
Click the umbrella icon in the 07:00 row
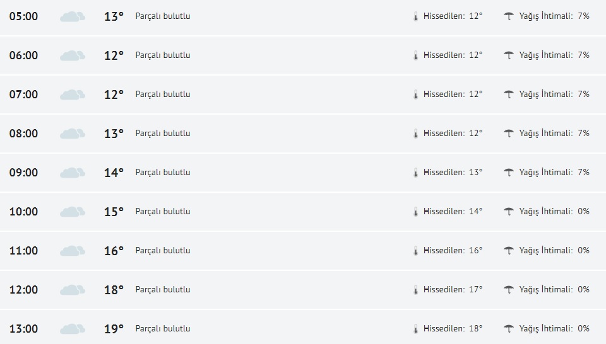pos(508,95)
